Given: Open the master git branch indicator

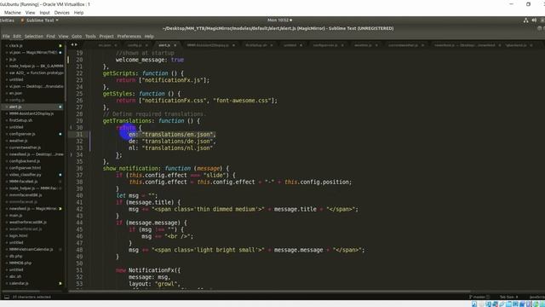Looking at the screenshot, I should point(479,297).
